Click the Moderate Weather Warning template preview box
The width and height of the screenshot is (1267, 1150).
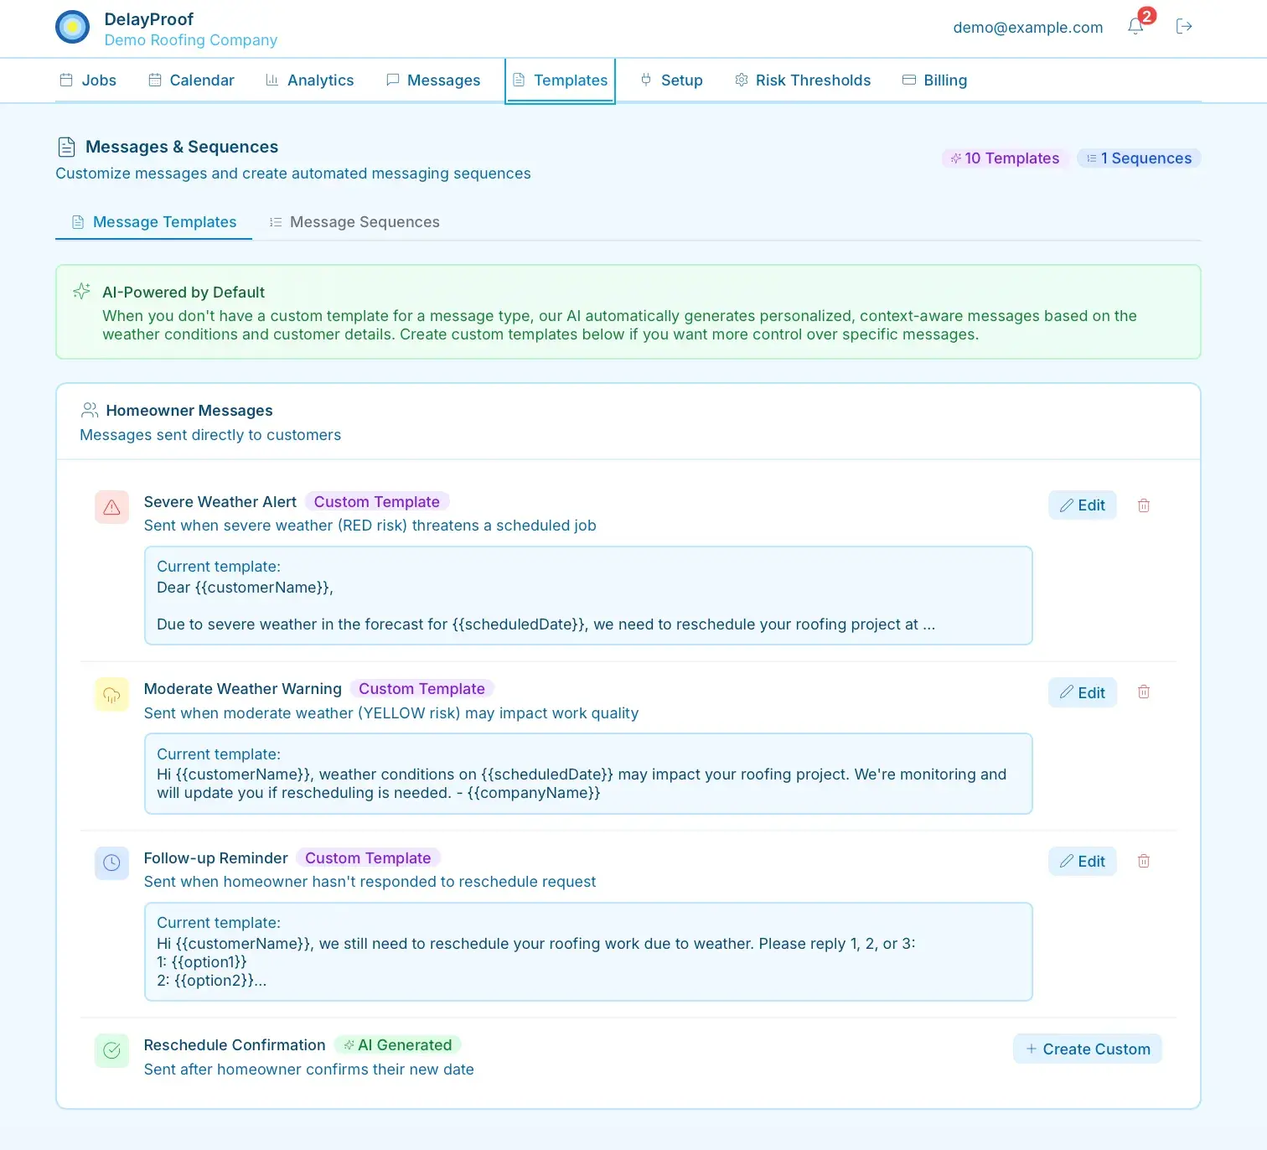point(588,774)
